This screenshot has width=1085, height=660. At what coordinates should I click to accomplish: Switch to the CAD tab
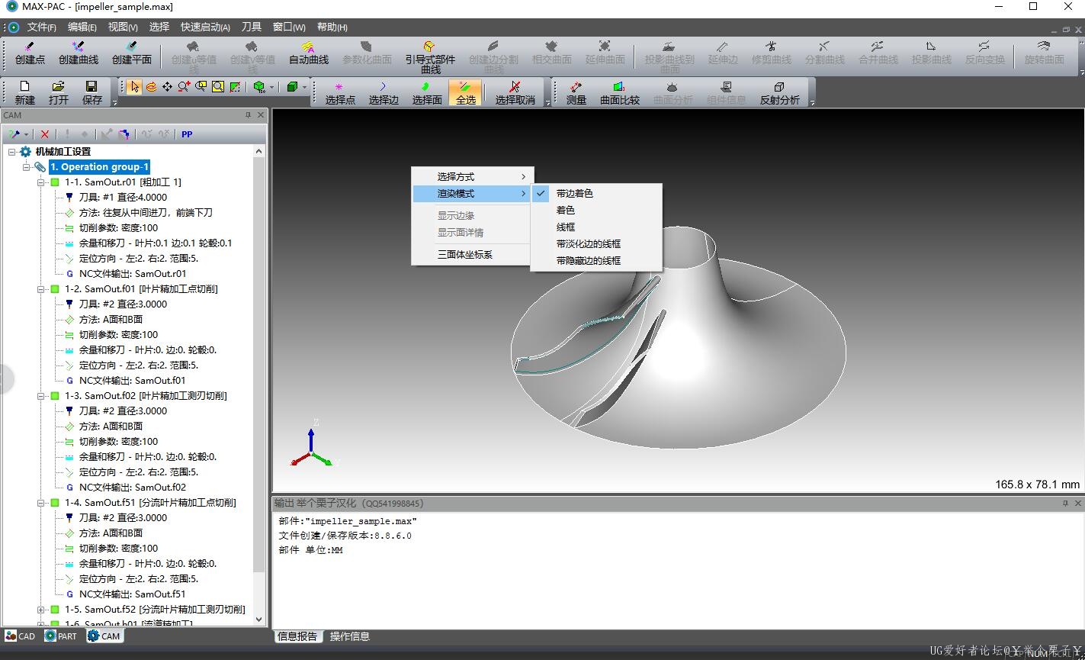click(x=21, y=636)
